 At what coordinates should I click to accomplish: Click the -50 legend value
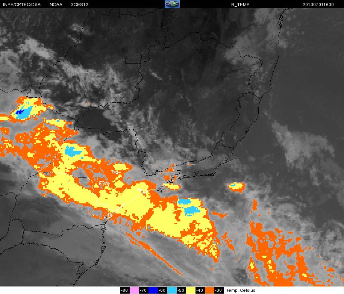pos(181,290)
